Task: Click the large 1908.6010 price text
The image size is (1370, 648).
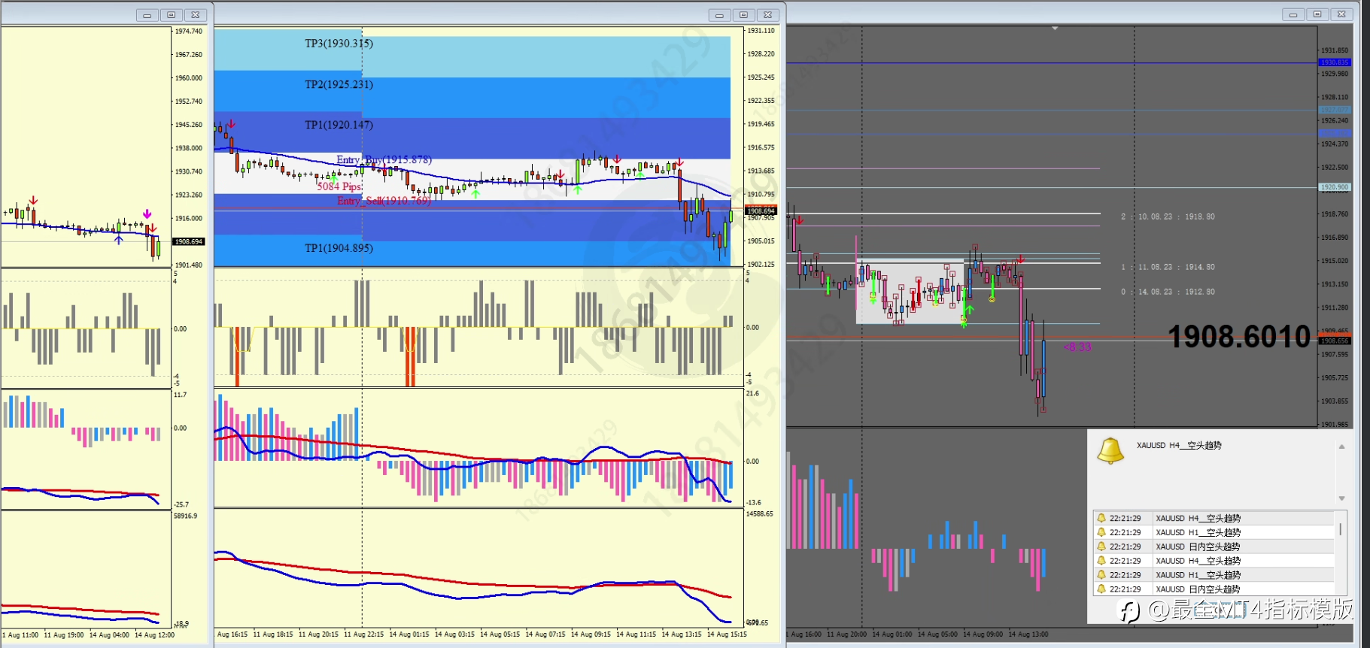Action: [1239, 337]
